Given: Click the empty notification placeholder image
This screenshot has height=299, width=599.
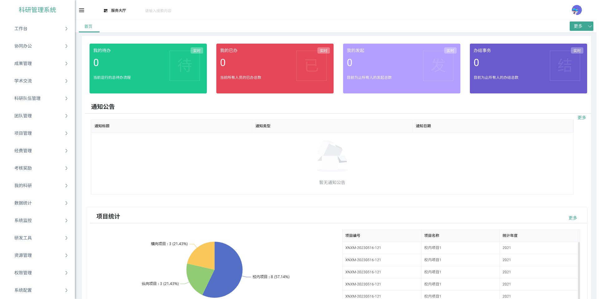Looking at the screenshot, I should 332,156.
